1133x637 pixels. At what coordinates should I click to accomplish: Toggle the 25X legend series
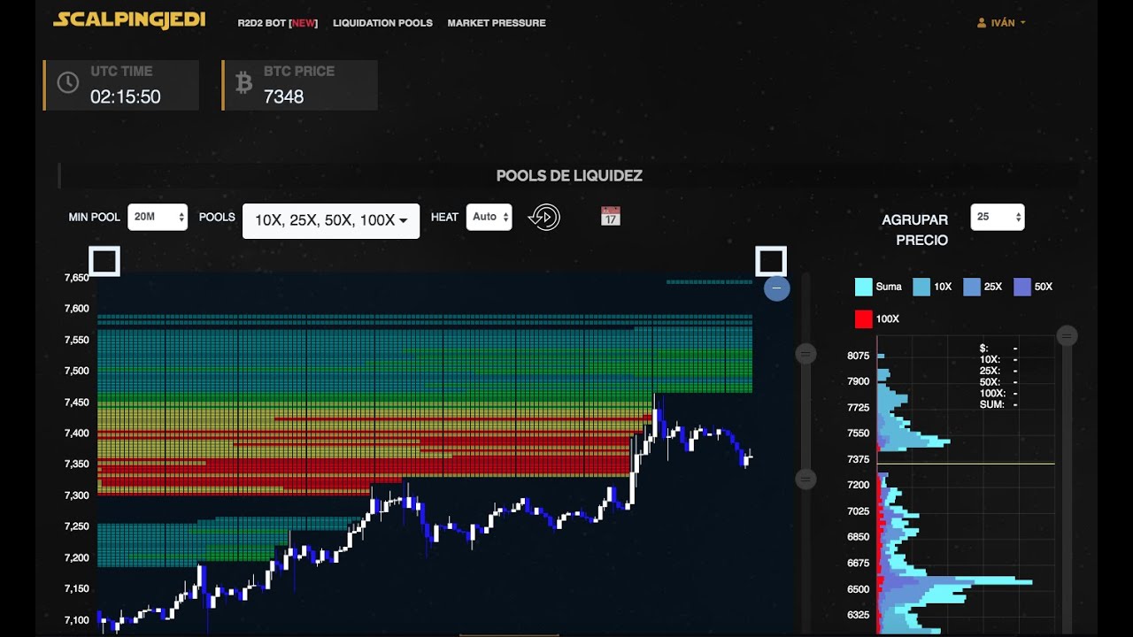point(983,287)
